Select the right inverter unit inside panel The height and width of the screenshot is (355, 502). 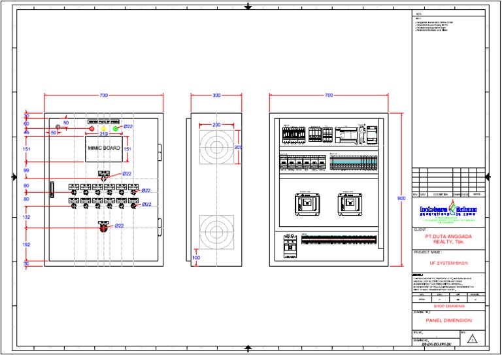(350, 204)
